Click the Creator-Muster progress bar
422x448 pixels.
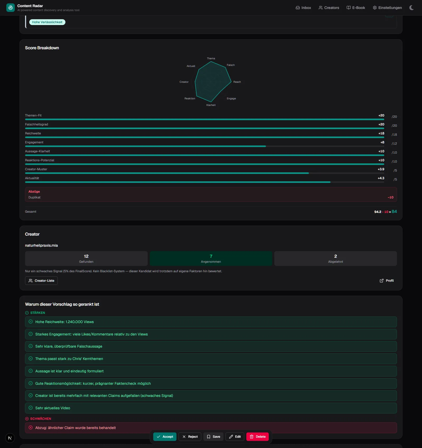[205, 173]
